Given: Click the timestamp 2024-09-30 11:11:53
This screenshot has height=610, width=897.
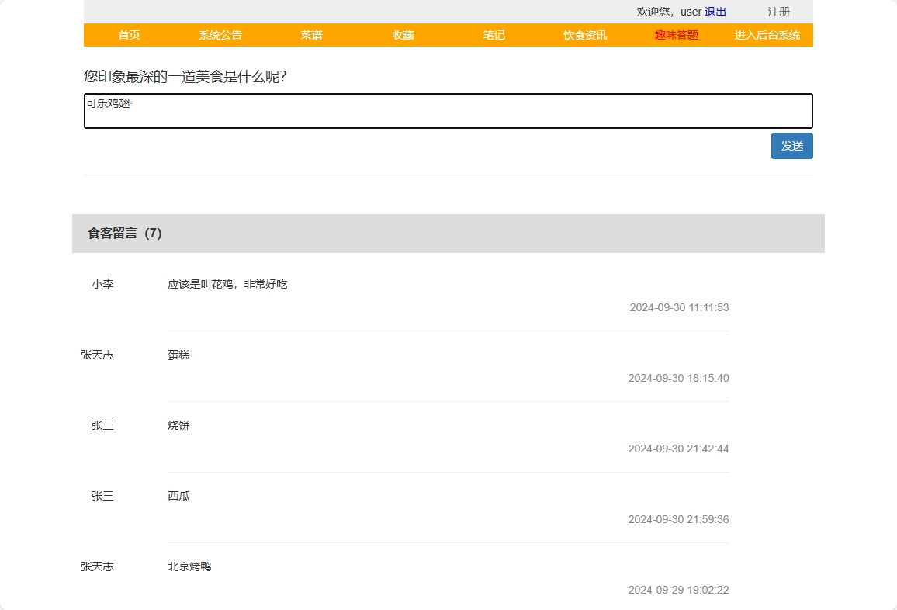Looking at the screenshot, I should click(x=678, y=307).
